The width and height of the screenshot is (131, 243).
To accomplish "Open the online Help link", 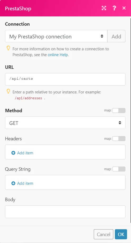I will [x=58, y=55].
